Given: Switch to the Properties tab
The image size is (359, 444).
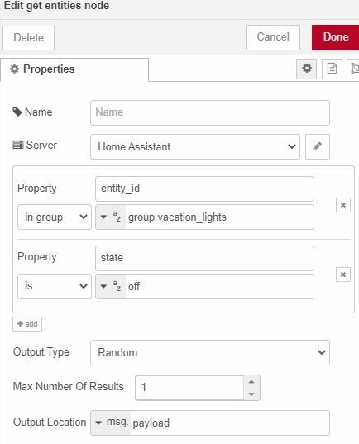Looking at the screenshot, I should [x=74, y=69].
